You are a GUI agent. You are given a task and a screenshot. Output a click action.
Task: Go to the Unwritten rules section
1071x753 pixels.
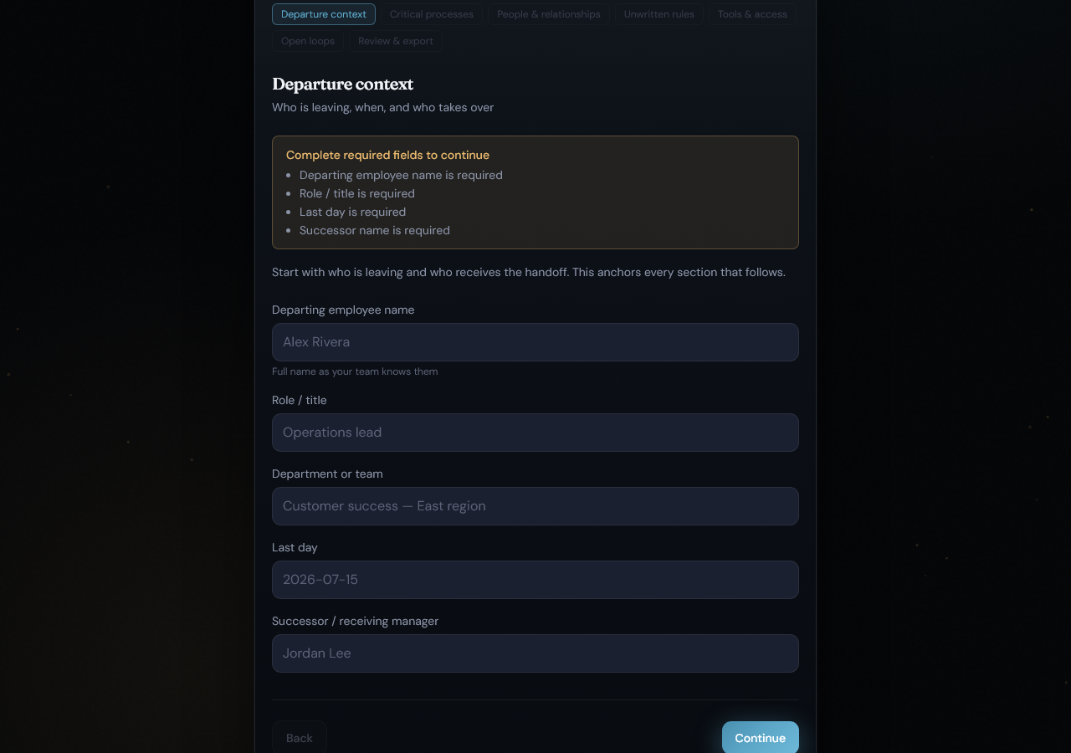[x=659, y=14]
